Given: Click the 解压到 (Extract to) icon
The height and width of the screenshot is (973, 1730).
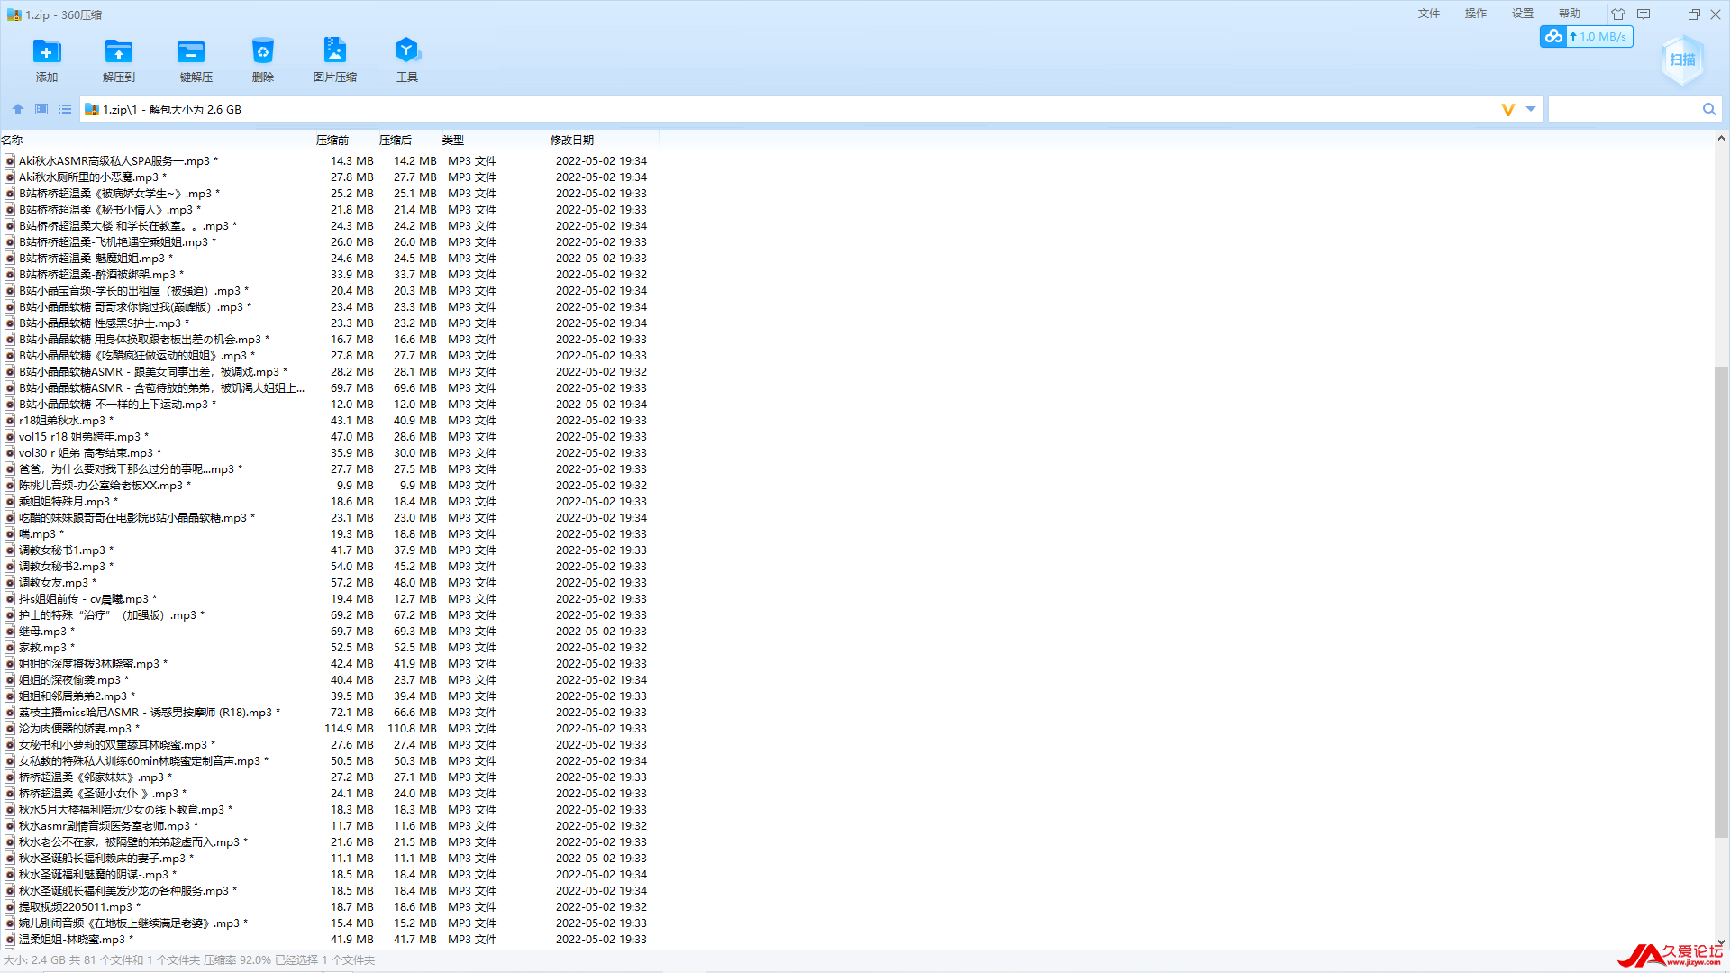Looking at the screenshot, I should 119,59.
